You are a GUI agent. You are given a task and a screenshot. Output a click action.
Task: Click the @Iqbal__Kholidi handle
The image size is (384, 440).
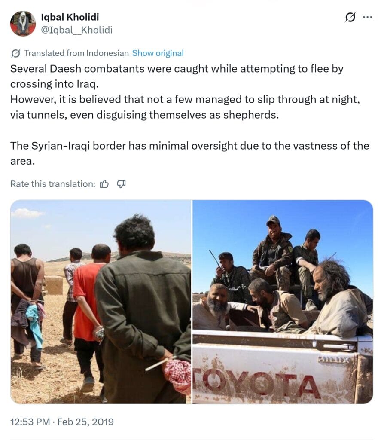76,30
